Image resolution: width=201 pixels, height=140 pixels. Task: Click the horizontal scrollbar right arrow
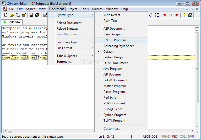193,131
